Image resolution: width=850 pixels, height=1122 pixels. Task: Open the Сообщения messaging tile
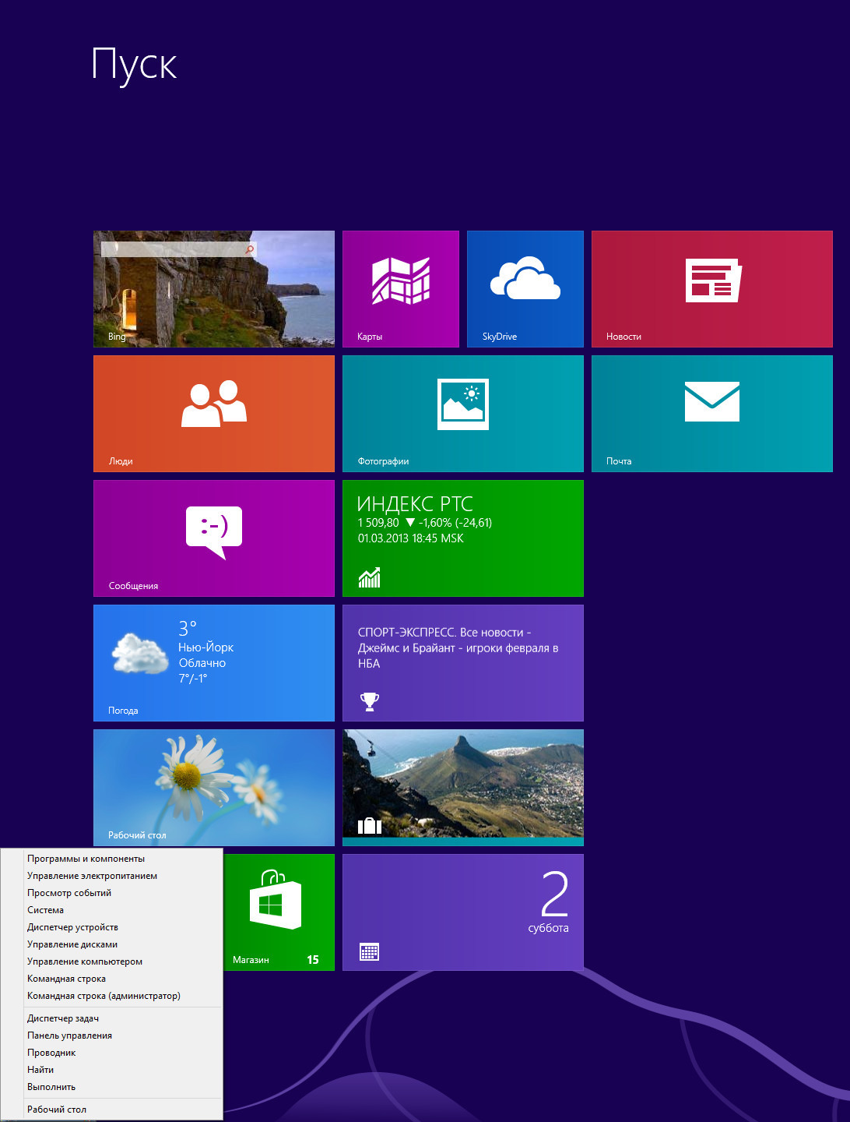[213, 538]
